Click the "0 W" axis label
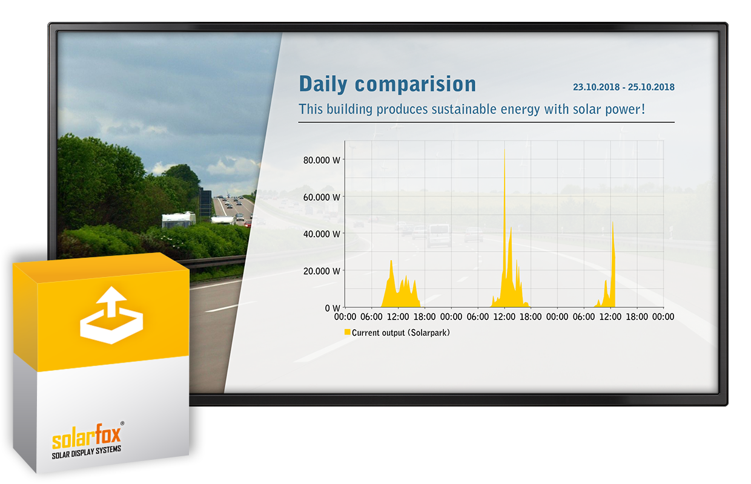 [333, 308]
